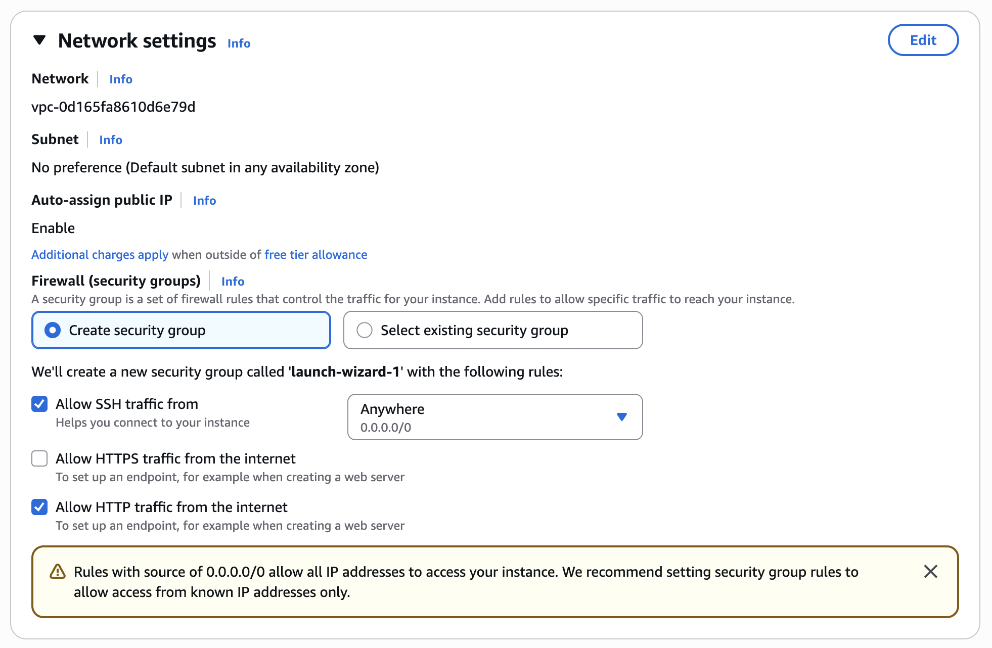Click the Edit button
This screenshot has height=648, width=992.
click(x=923, y=40)
